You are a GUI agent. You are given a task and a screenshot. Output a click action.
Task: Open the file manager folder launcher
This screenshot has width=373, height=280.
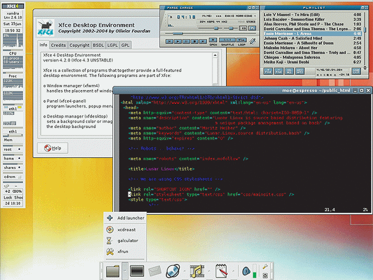tap(112, 271)
